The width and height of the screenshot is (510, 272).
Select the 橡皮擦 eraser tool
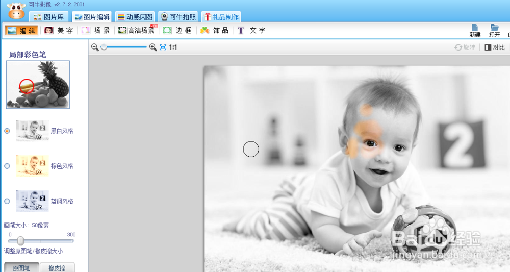(x=57, y=267)
